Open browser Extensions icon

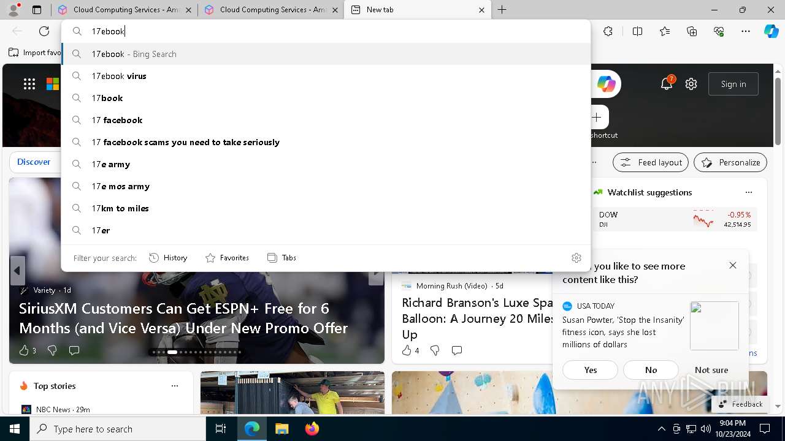608,31
